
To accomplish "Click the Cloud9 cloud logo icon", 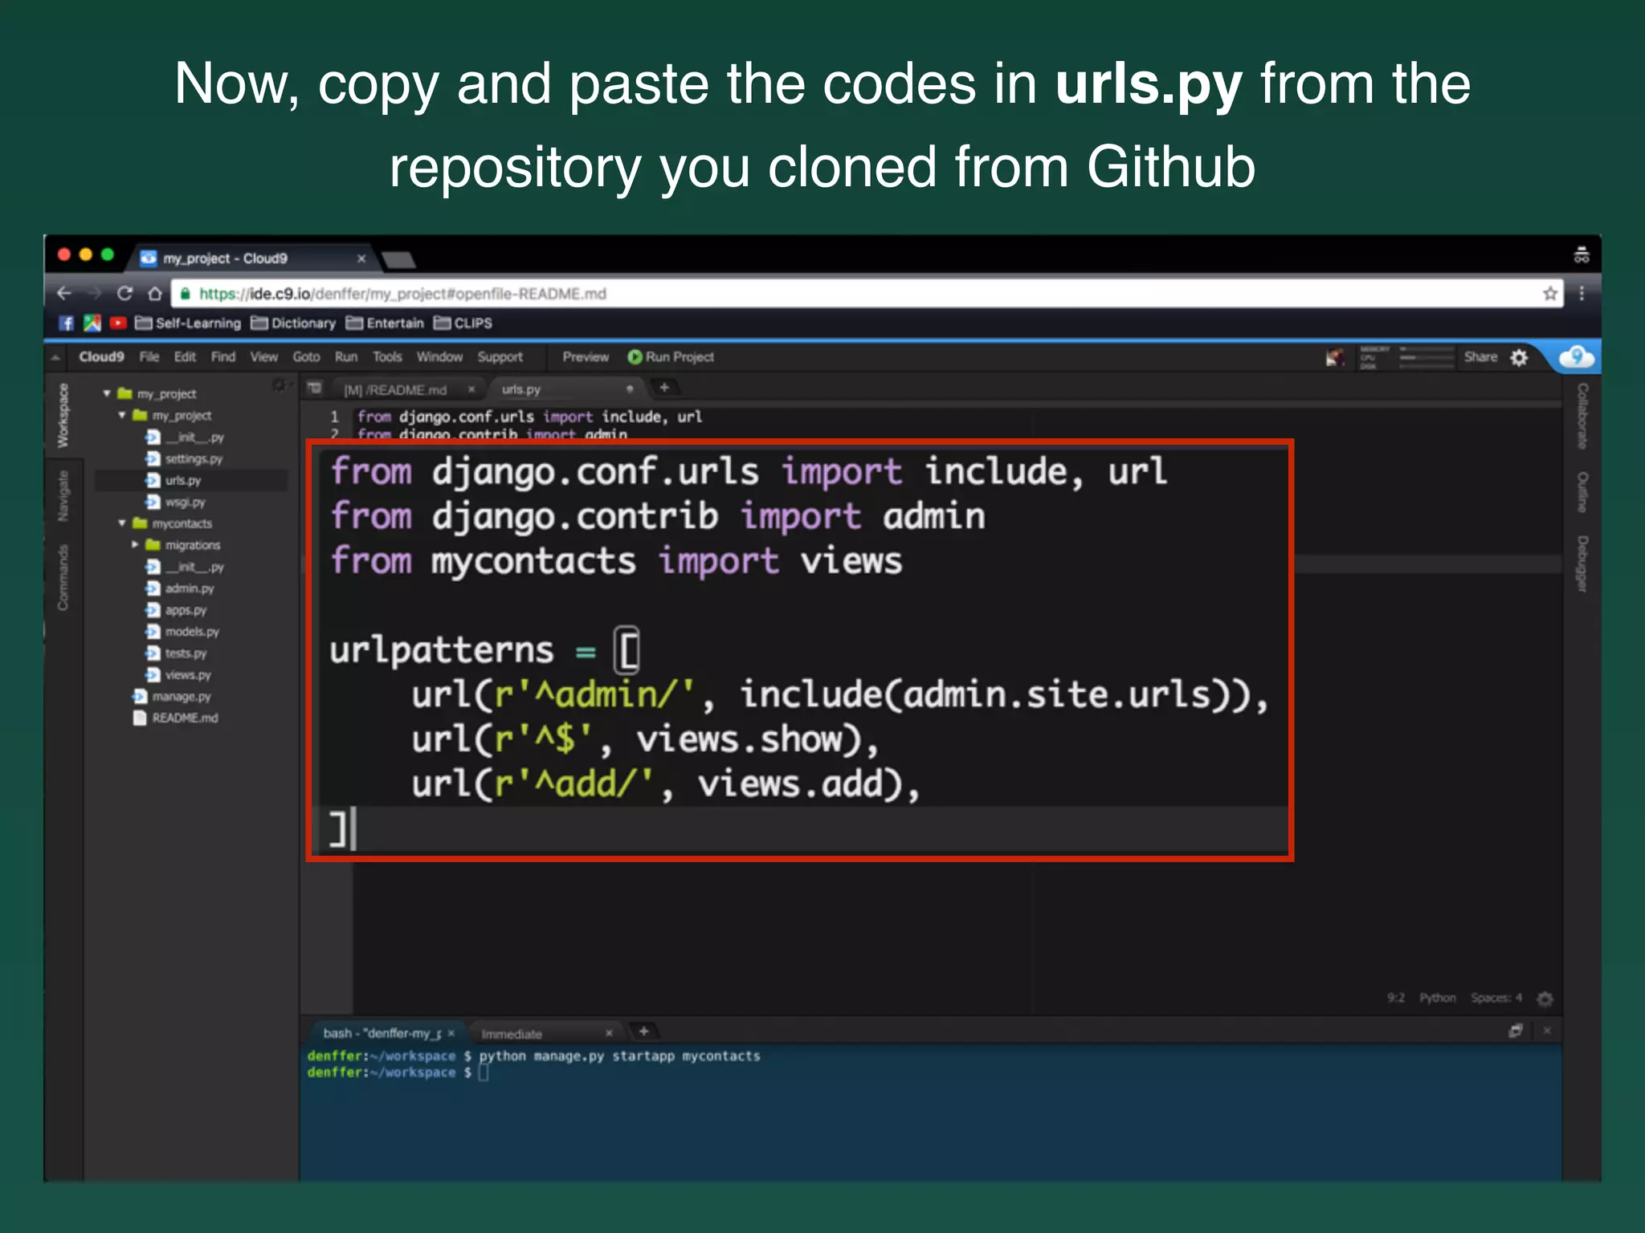I will pos(1576,357).
